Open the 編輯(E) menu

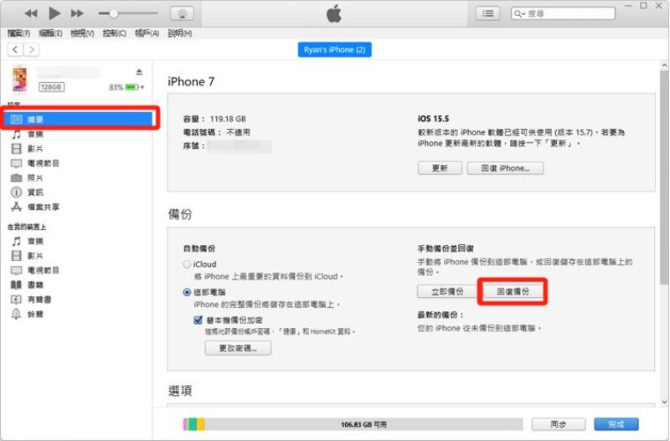point(50,33)
